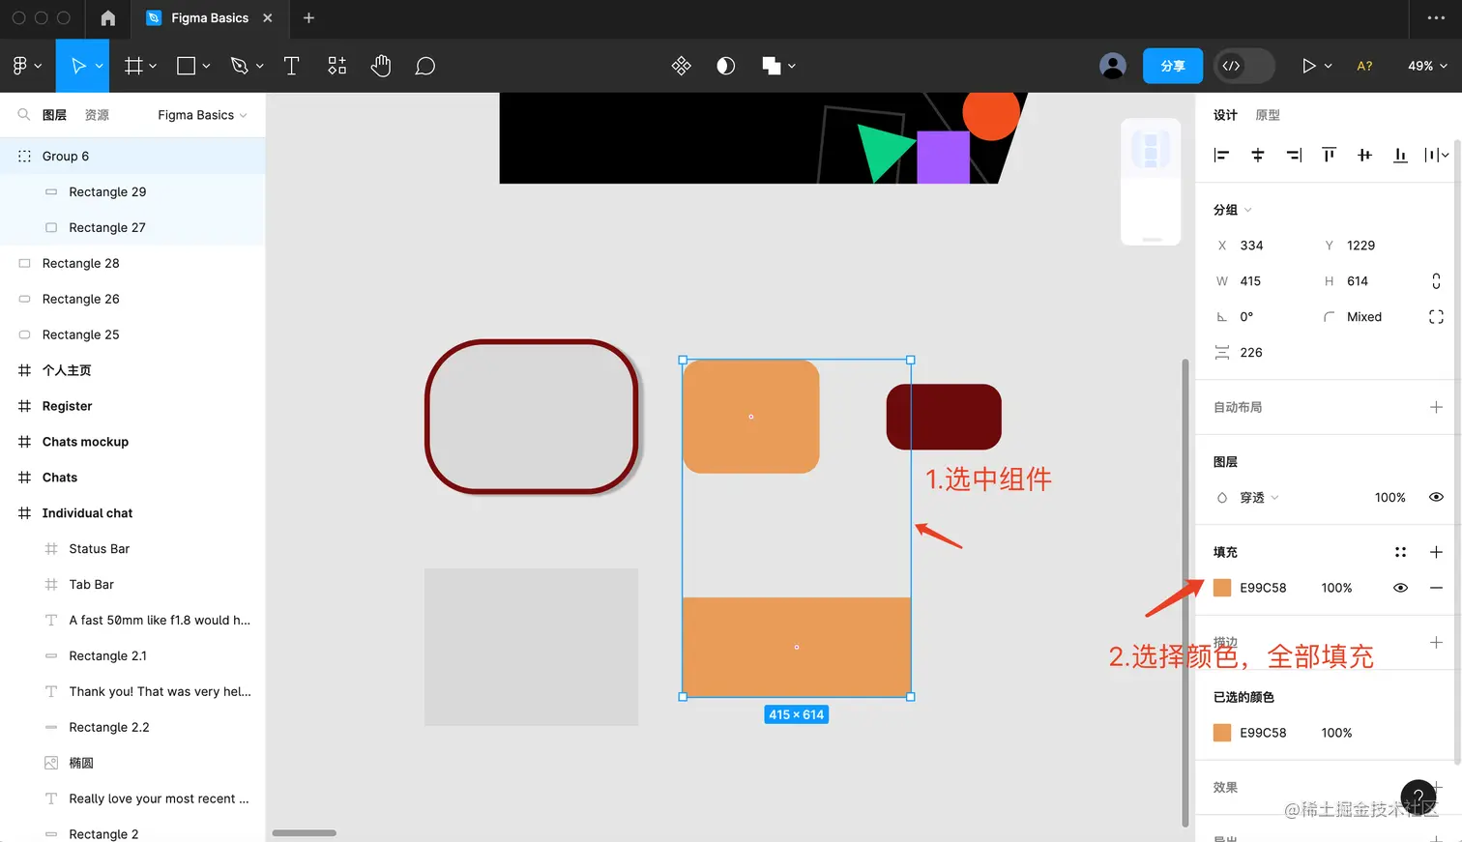Open Frame tool options dropdown
1462x842 pixels.
point(153,66)
